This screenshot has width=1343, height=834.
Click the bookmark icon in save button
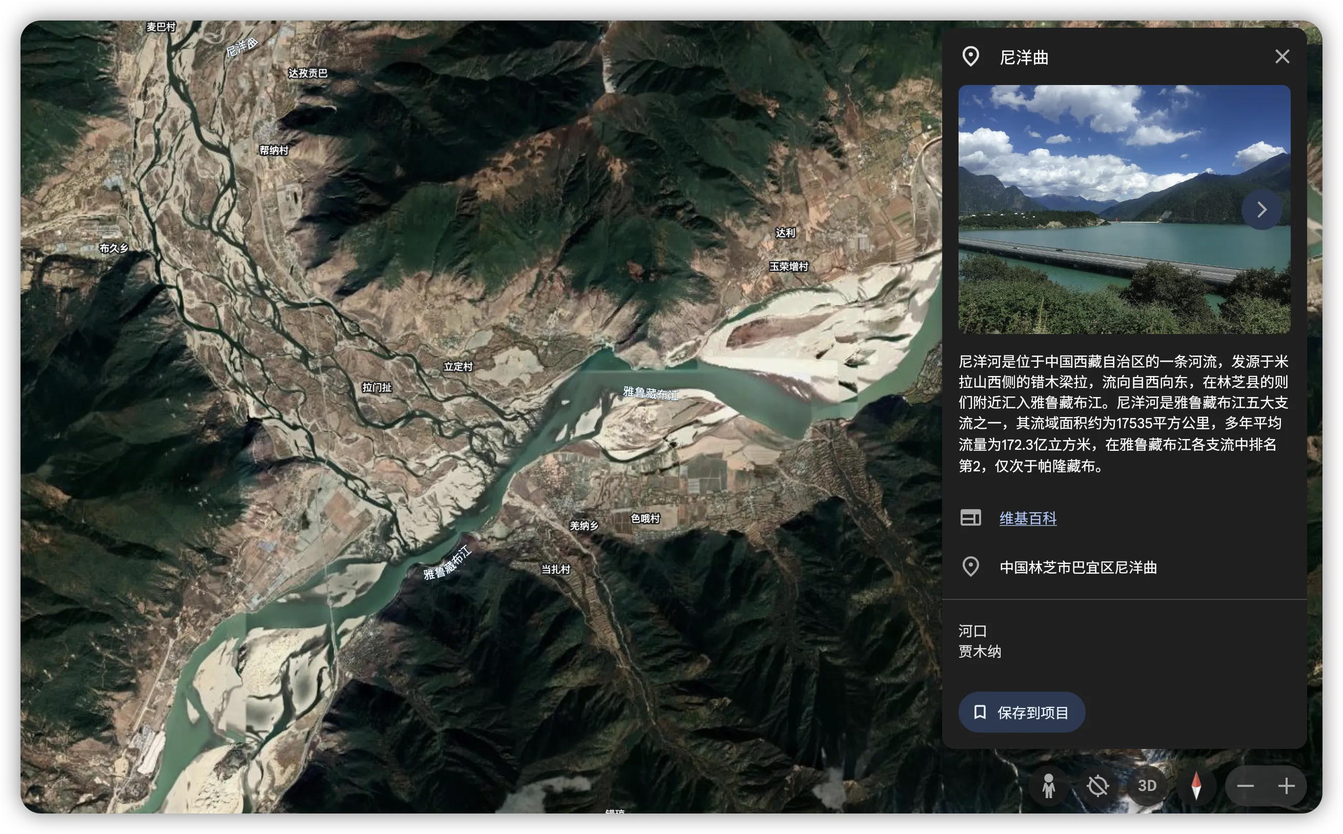(x=980, y=712)
